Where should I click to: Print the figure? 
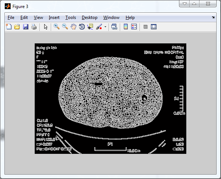pos(34,27)
